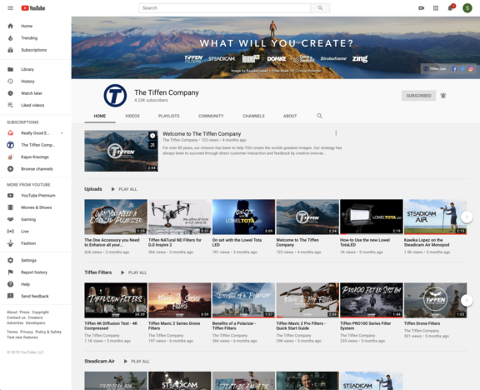Screen dimensions: 480x390
Task: Switch to the About tab
Action: pyautogui.click(x=290, y=116)
